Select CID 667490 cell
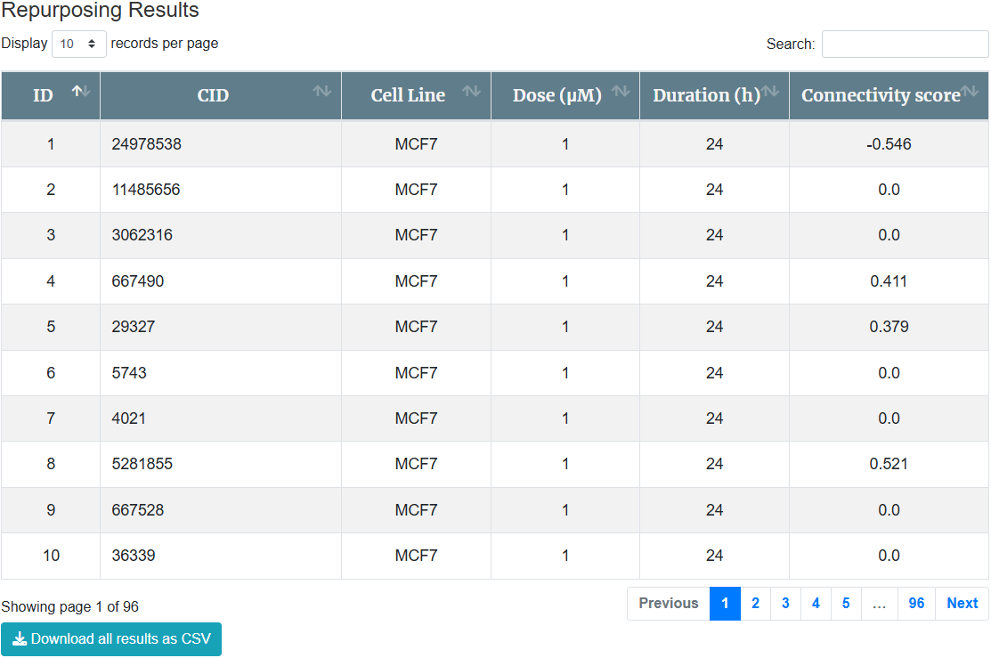Screen dimensions: 991x658 click(x=221, y=281)
